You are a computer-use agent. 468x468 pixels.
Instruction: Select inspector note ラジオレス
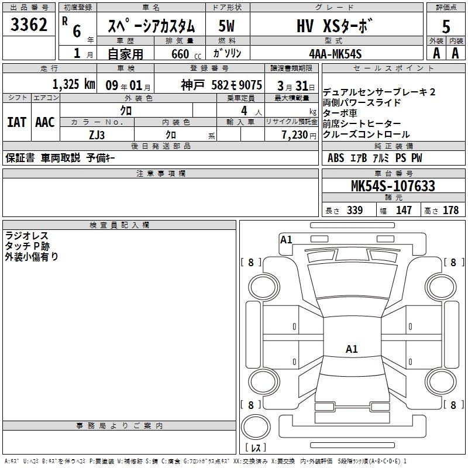tap(26, 236)
